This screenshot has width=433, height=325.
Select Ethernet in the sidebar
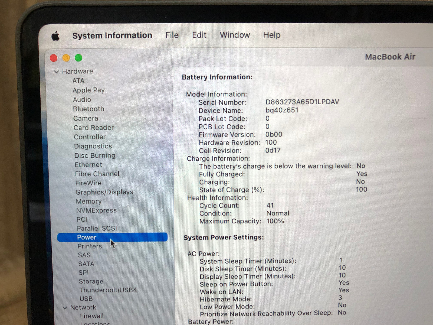coord(88,165)
